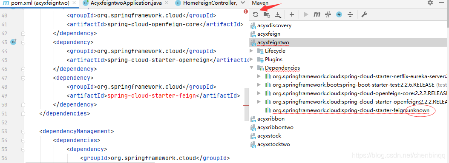
Task: Reload all Maven projects
Action: pos(256,14)
